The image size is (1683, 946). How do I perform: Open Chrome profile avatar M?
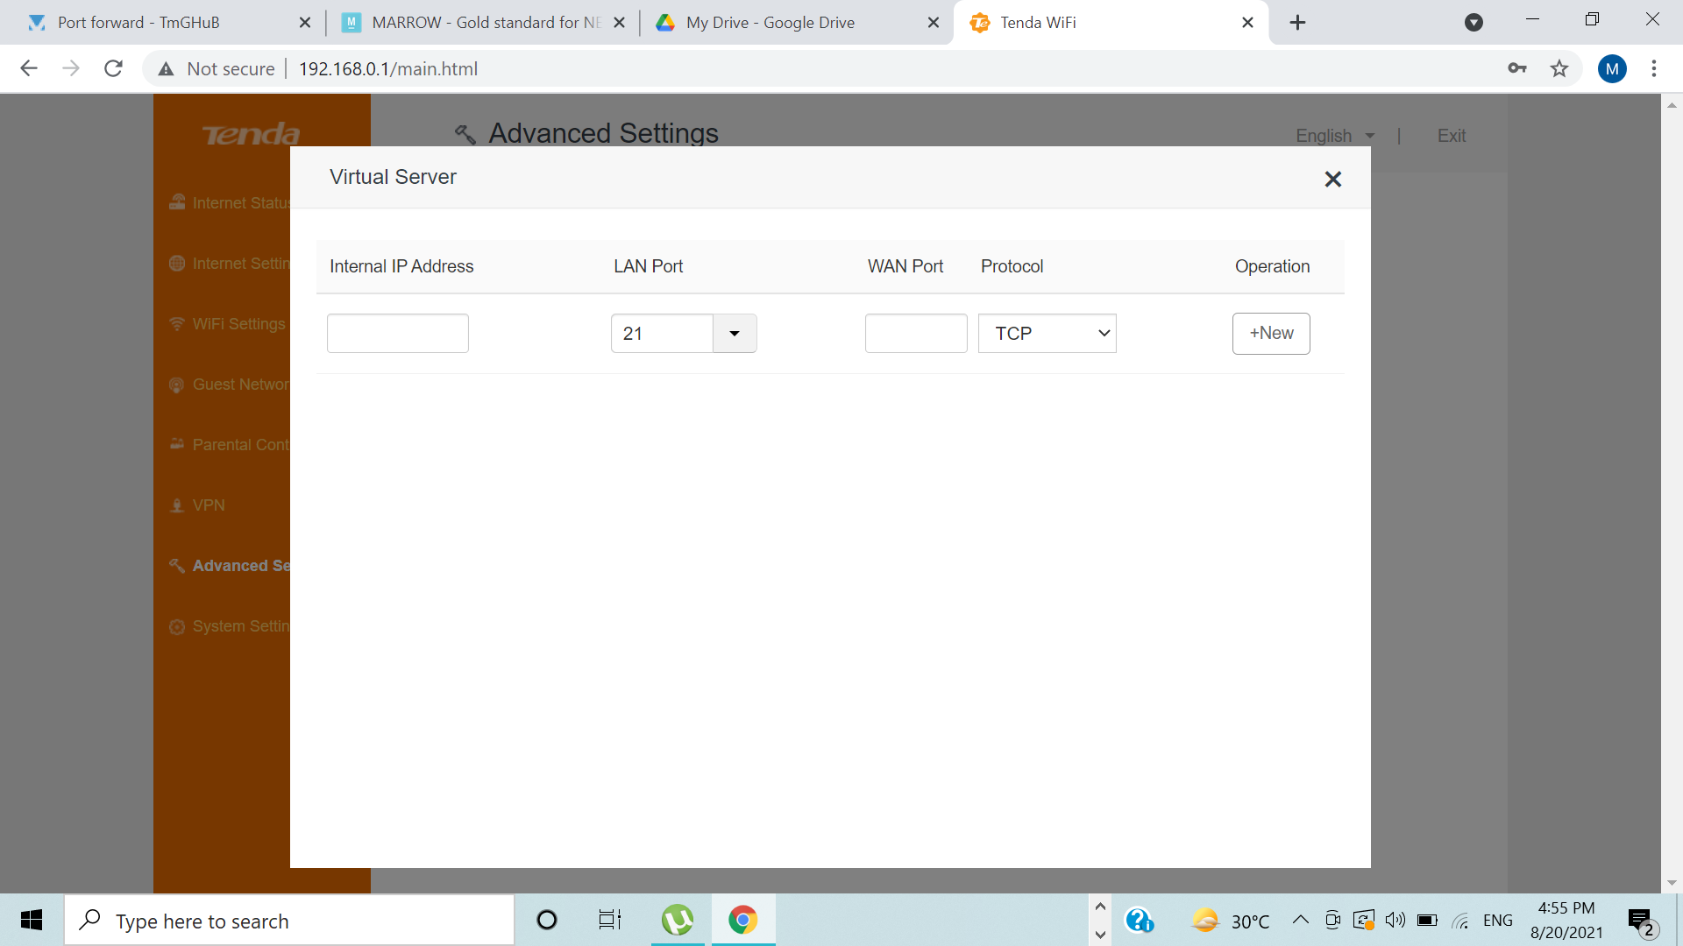[1611, 68]
